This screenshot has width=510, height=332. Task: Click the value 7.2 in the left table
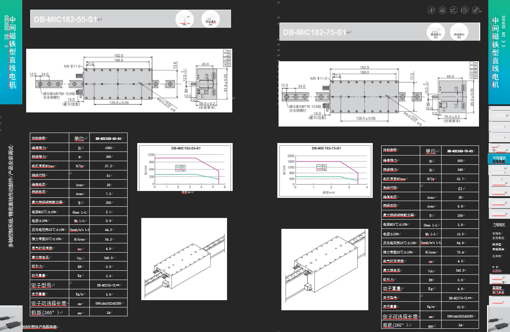(x=108, y=193)
